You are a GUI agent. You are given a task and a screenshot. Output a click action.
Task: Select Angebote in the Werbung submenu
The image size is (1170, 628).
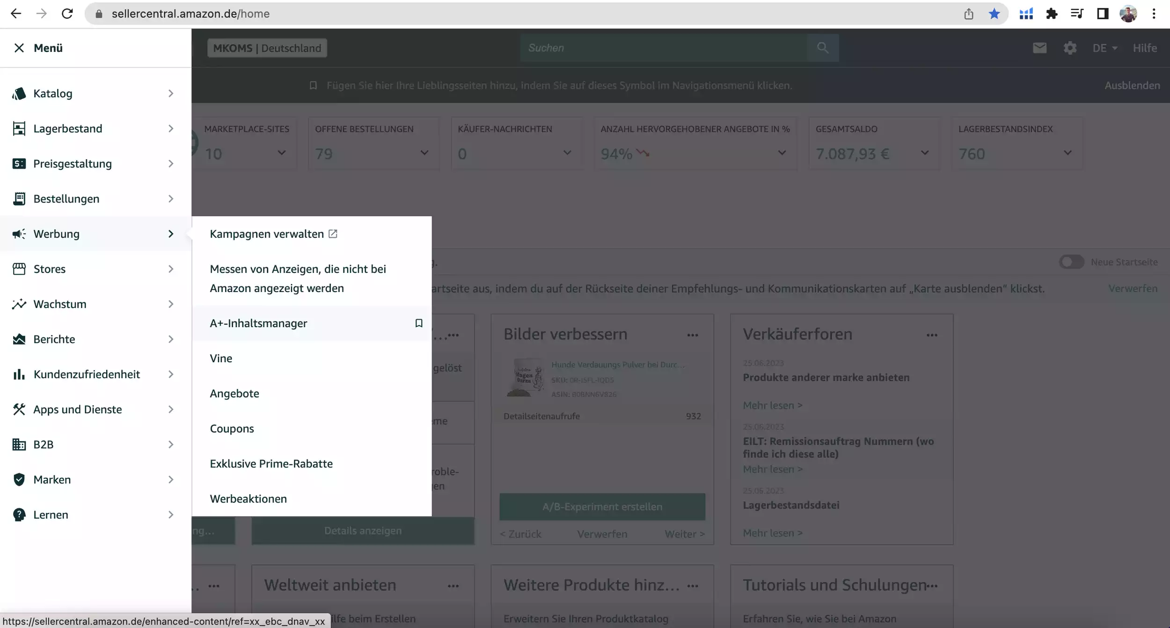point(234,394)
